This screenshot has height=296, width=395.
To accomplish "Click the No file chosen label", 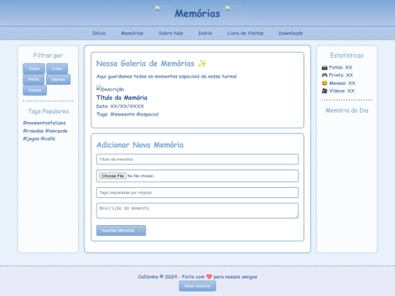I will (140, 176).
